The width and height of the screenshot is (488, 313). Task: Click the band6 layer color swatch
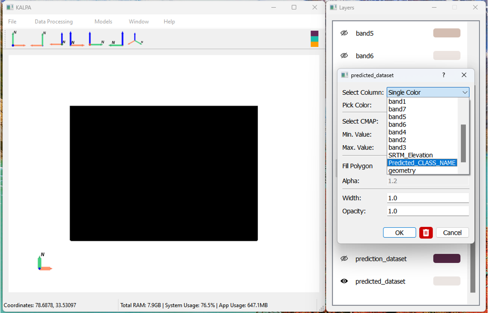point(447,56)
